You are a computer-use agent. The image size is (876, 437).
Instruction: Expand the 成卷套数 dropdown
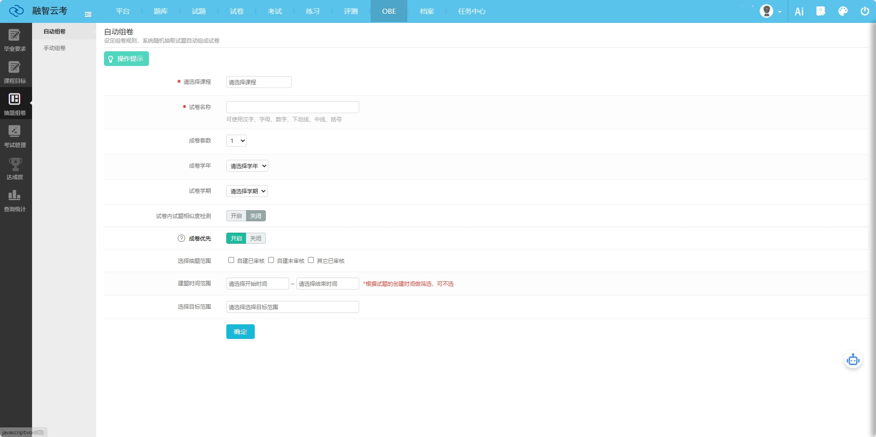pyautogui.click(x=236, y=141)
